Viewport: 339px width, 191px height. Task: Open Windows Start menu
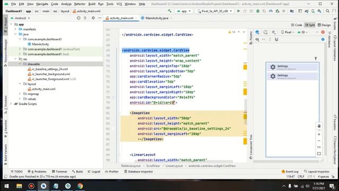point(6,186)
